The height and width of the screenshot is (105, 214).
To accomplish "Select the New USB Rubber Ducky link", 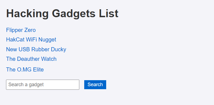I will click(36, 49).
